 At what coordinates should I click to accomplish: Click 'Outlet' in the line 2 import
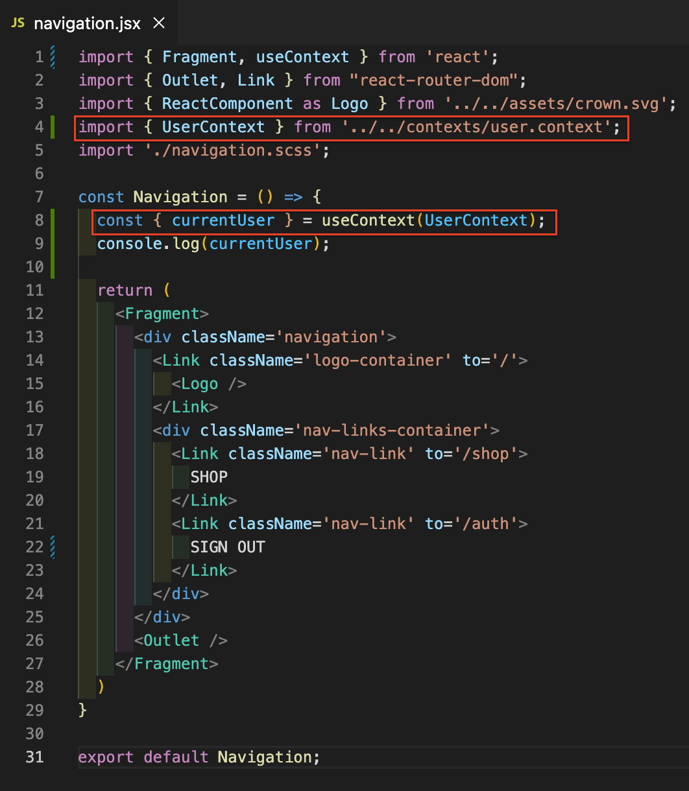click(190, 80)
